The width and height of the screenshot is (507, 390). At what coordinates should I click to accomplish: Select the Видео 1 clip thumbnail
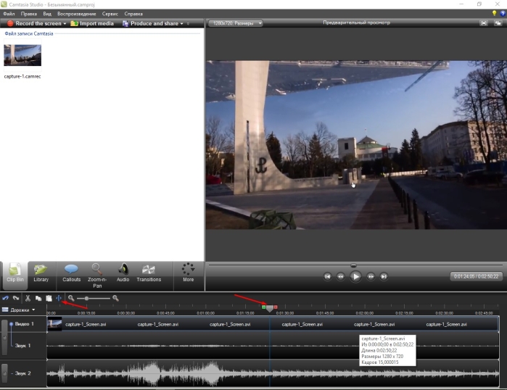click(54, 324)
